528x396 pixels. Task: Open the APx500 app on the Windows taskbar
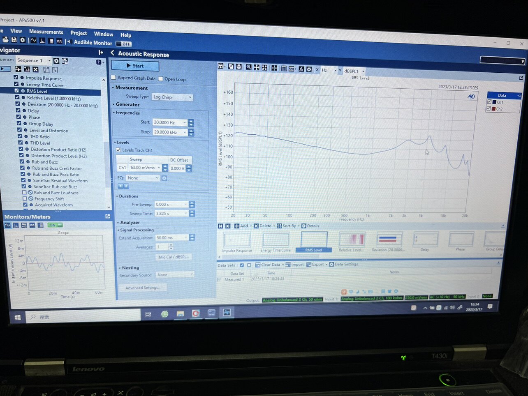227,313
